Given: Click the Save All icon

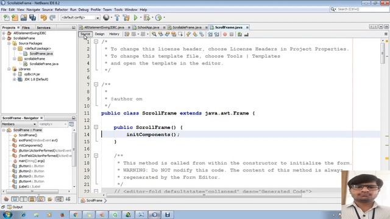Looking at the screenshot, I should pyautogui.click(x=32, y=18).
